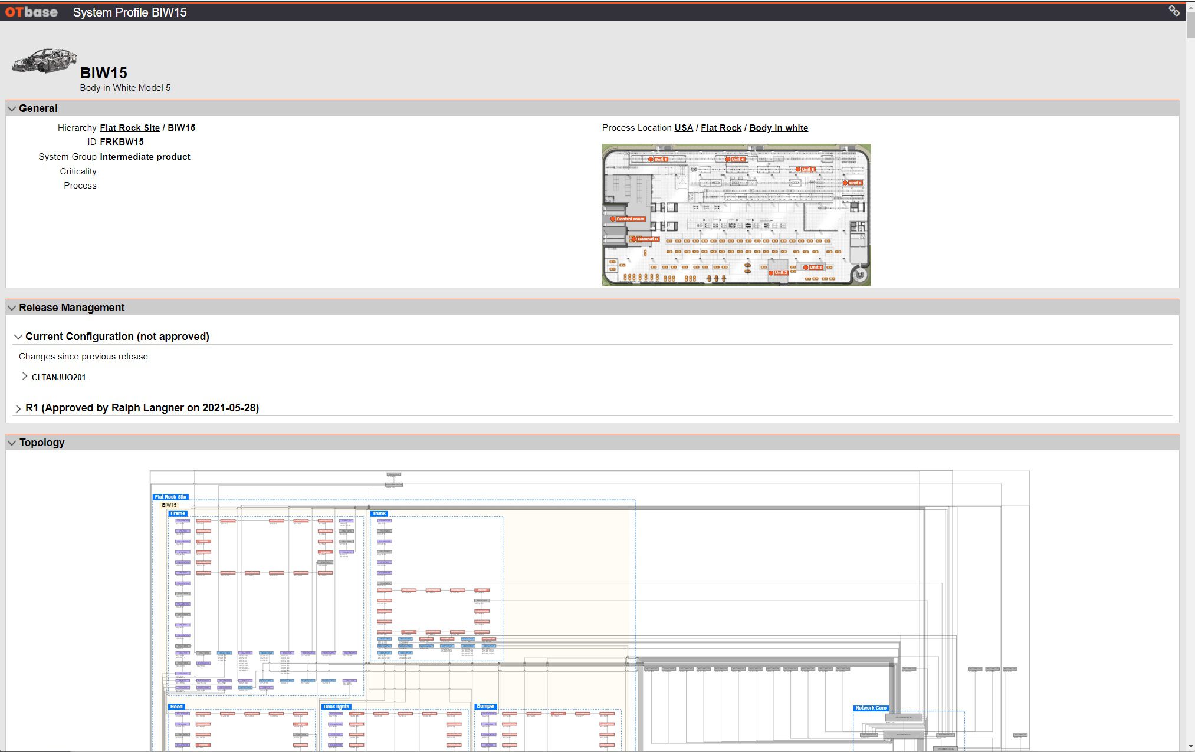Open the Flat Rock Site hierarchy link

point(130,128)
